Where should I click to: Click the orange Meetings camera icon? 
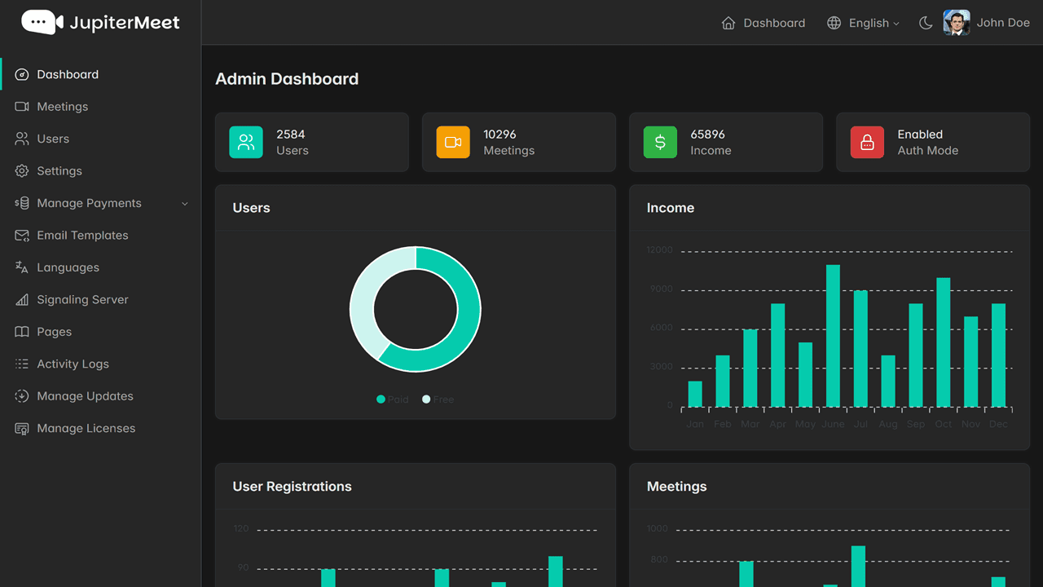[453, 142]
